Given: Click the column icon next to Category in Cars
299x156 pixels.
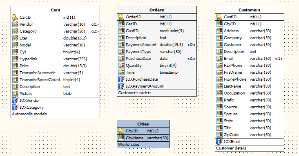Looking at the screenshot, I should [x=15, y=31].
